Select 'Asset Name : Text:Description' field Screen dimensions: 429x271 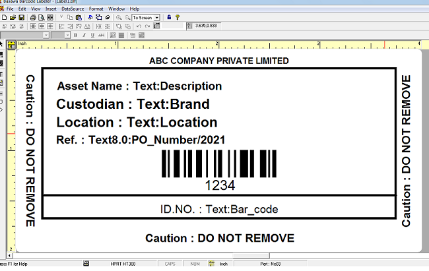(139, 86)
